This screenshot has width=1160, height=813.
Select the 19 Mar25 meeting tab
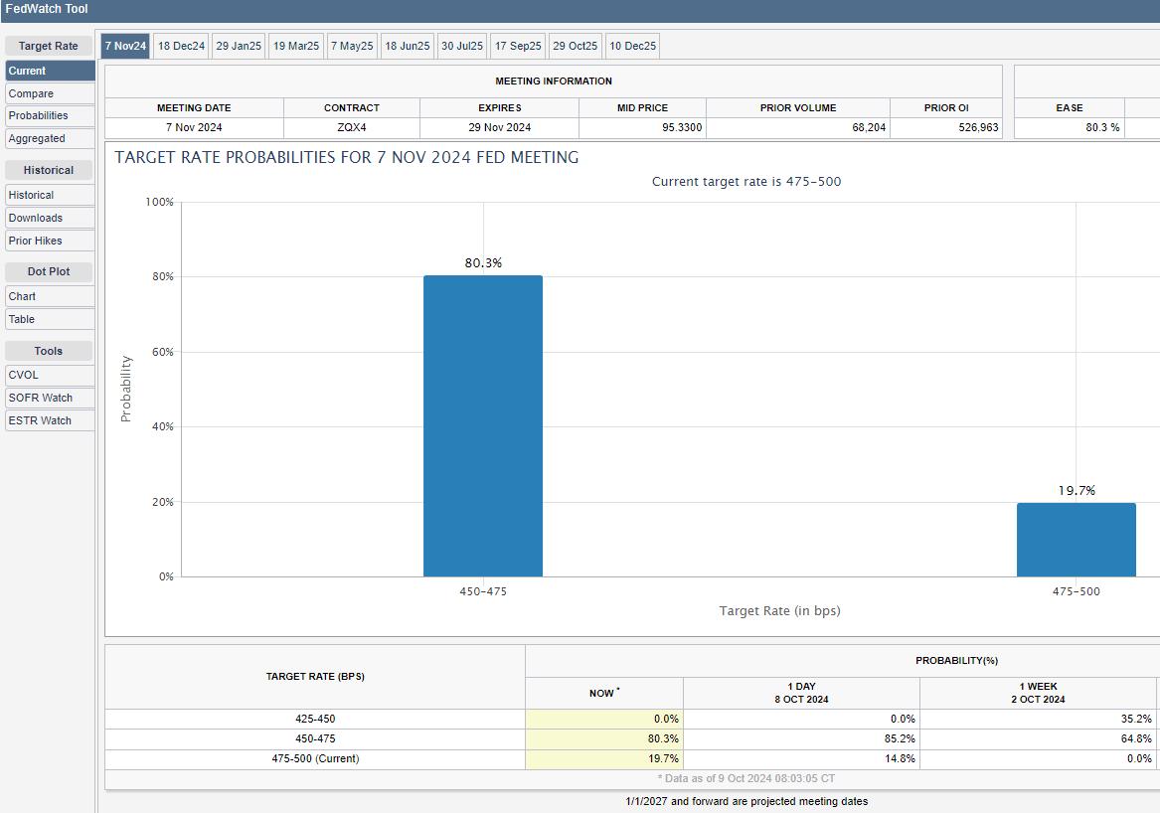296,46
